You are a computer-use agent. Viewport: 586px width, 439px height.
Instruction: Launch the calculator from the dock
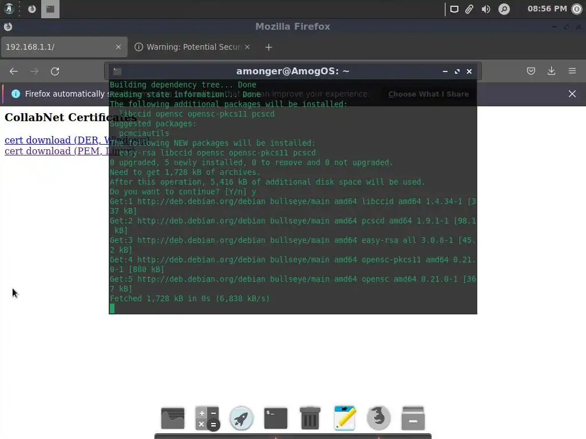pos(207,418)
